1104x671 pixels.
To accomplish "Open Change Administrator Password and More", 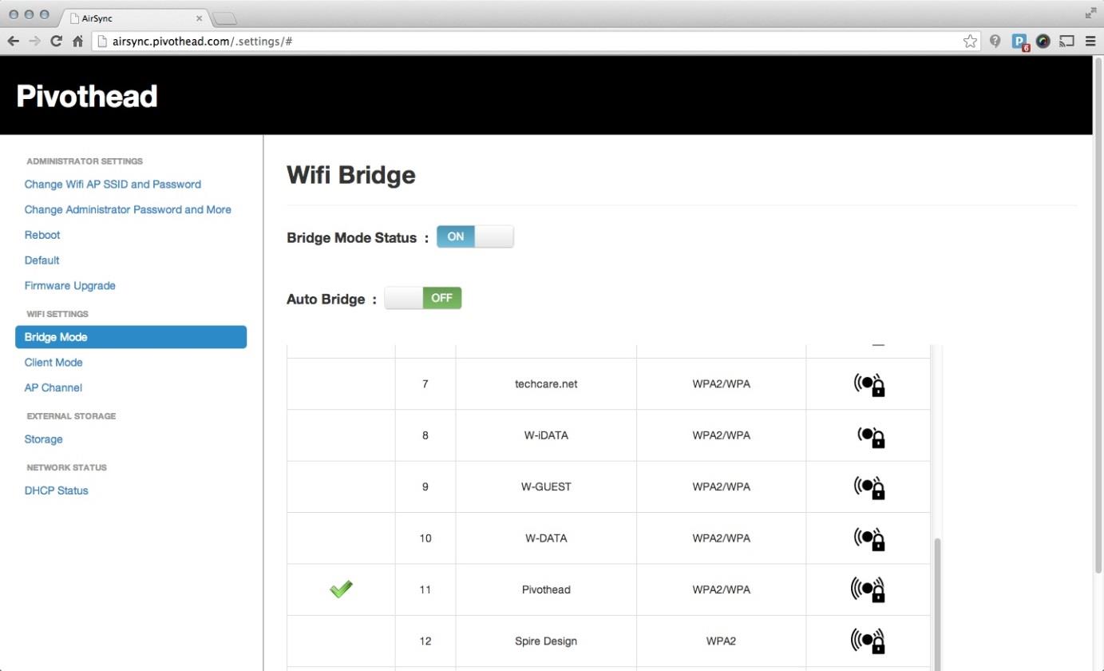I will pos(128,209).
